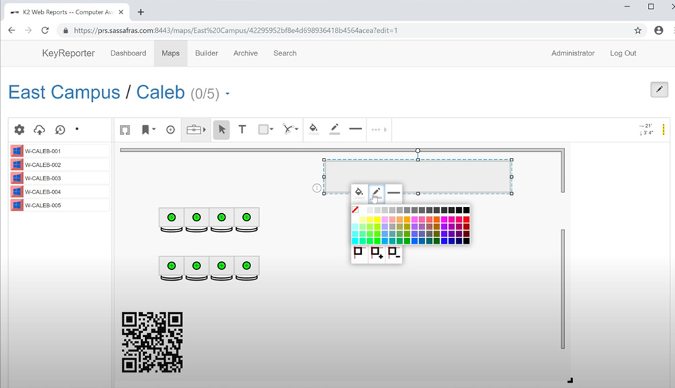
Task: Select the line style option in the popup
Action: click(394, 193)
